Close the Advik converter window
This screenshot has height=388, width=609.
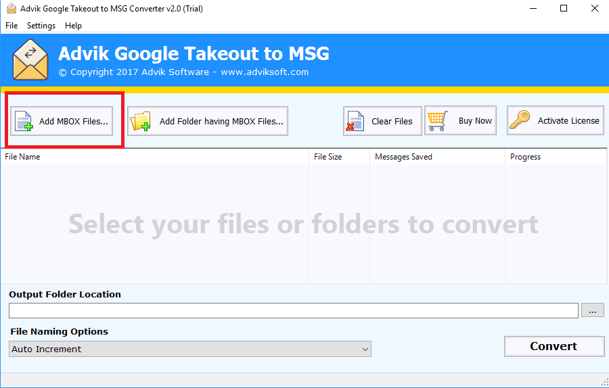[594, 8]
